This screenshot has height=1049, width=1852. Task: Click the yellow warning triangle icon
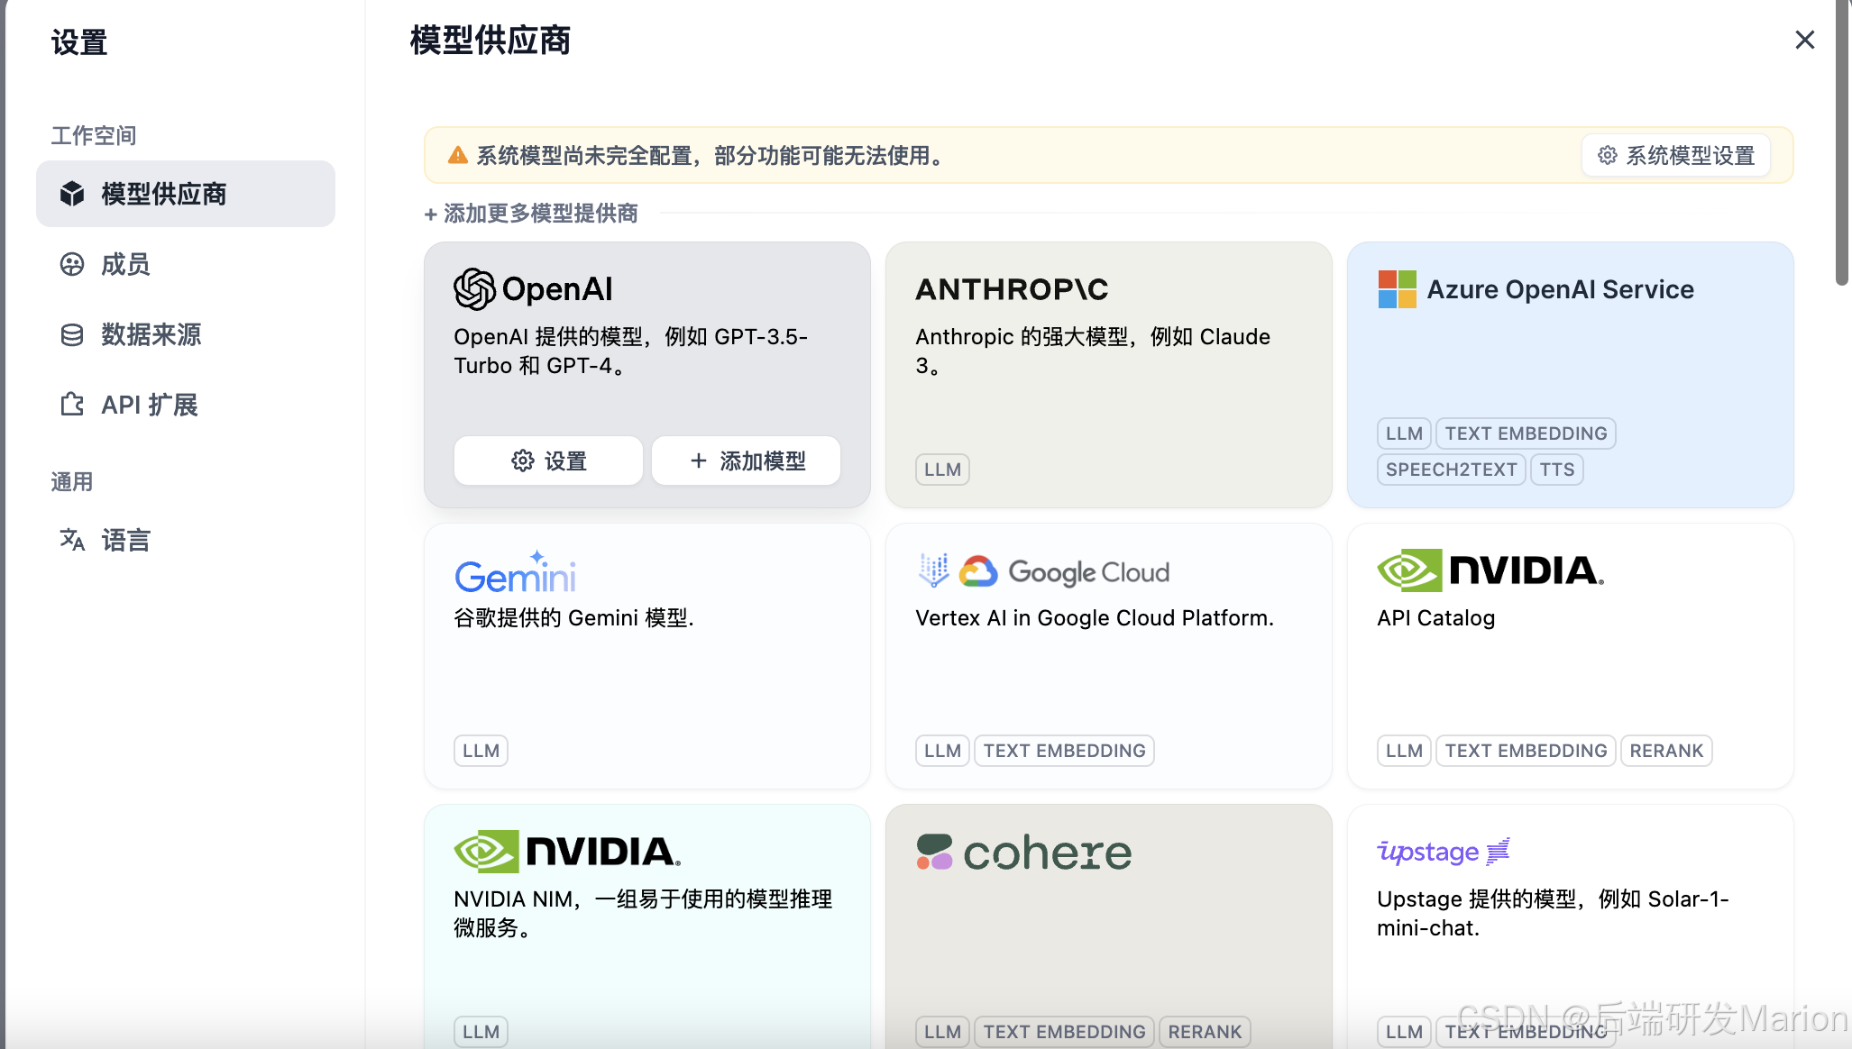(x=458, y=156)
